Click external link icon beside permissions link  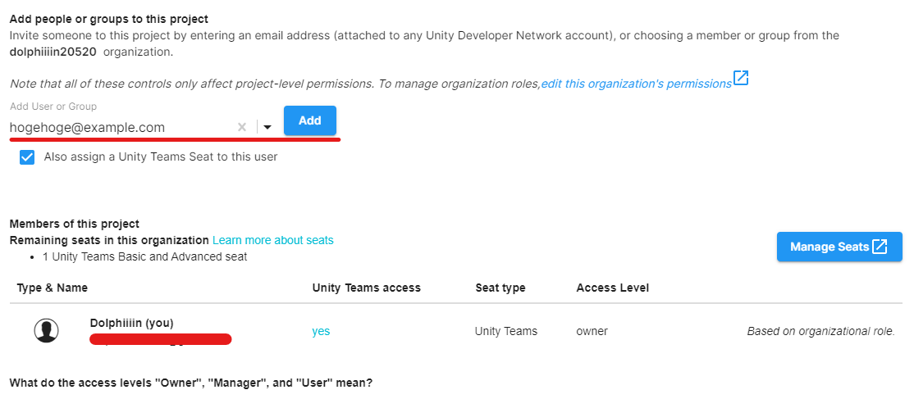coord(741,78)
